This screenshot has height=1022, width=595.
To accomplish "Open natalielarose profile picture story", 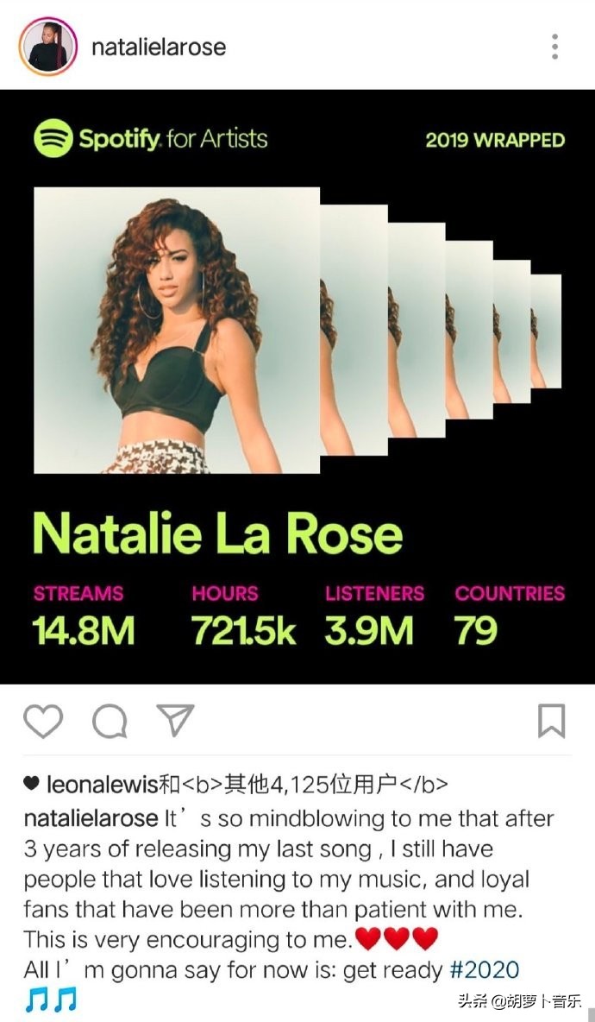I will pos(48,47).
